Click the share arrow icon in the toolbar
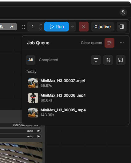Viewport: 131px width, 163px height. pos(12,27)
